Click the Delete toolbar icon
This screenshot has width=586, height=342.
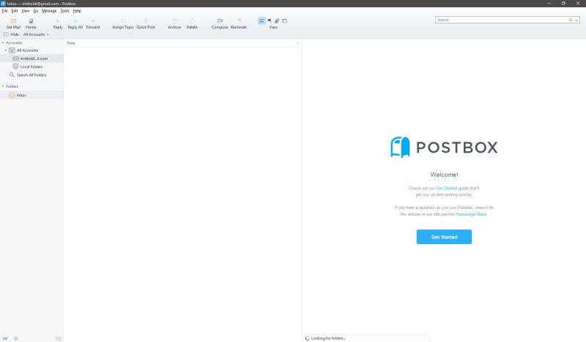click(192, 21)
